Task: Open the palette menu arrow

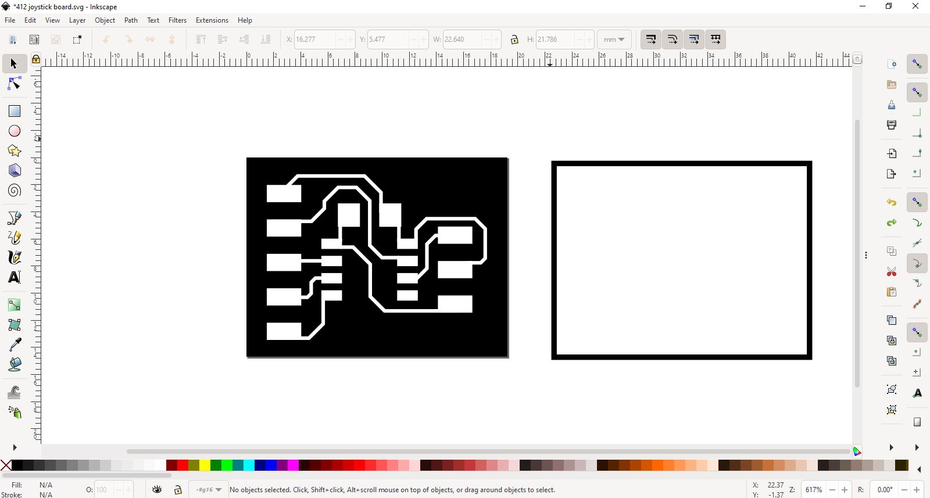Action: tap(919, 470)
